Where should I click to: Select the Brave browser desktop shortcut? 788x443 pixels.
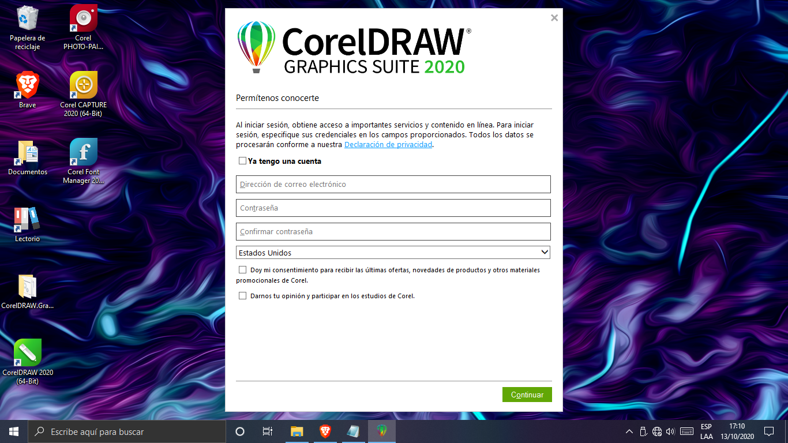[x=27, y=91]
